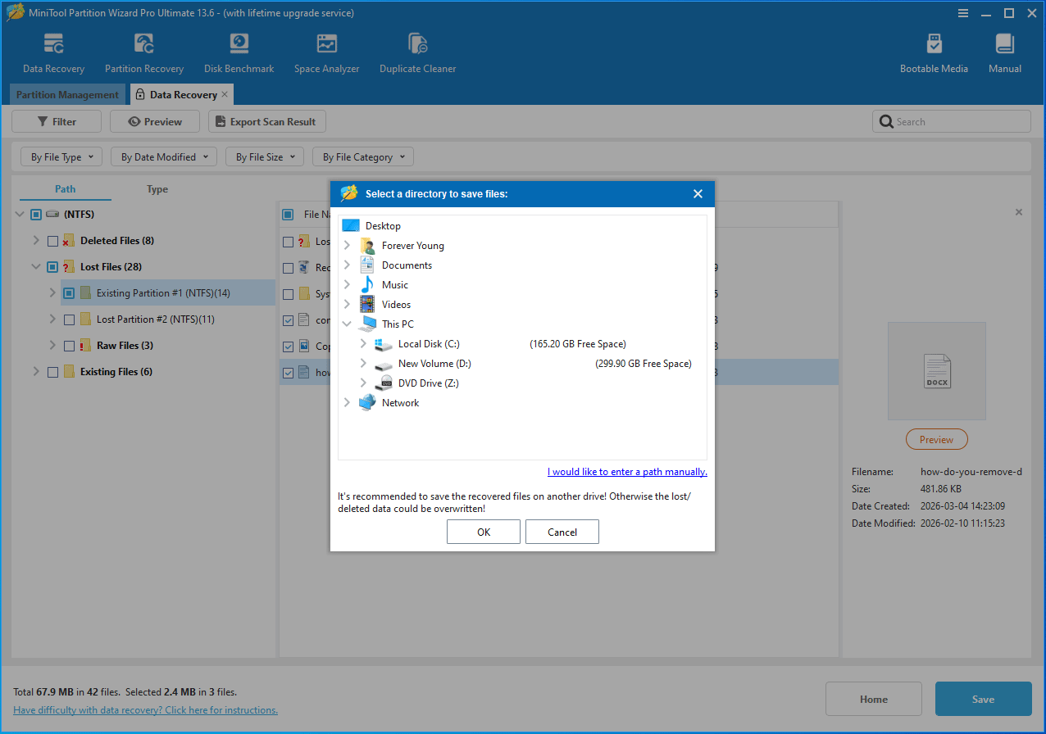The width and height of the screenshot is (1046, 734).
Task: Click the Filter button with funnel icon
Action: tap(56, 120)
